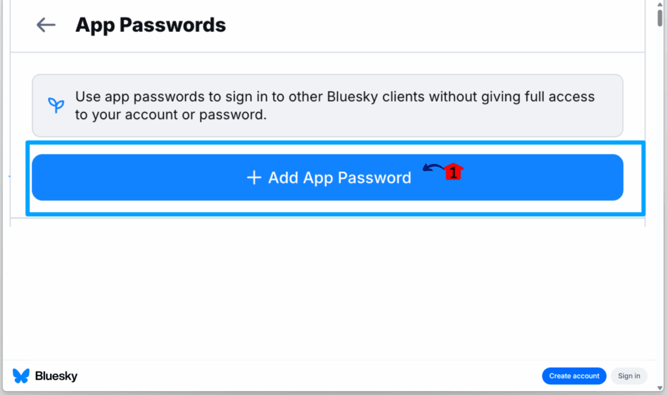Viewport: 667px width, 395px height.
Task: Open the Sign in button
Action: (x=629, y=376)
